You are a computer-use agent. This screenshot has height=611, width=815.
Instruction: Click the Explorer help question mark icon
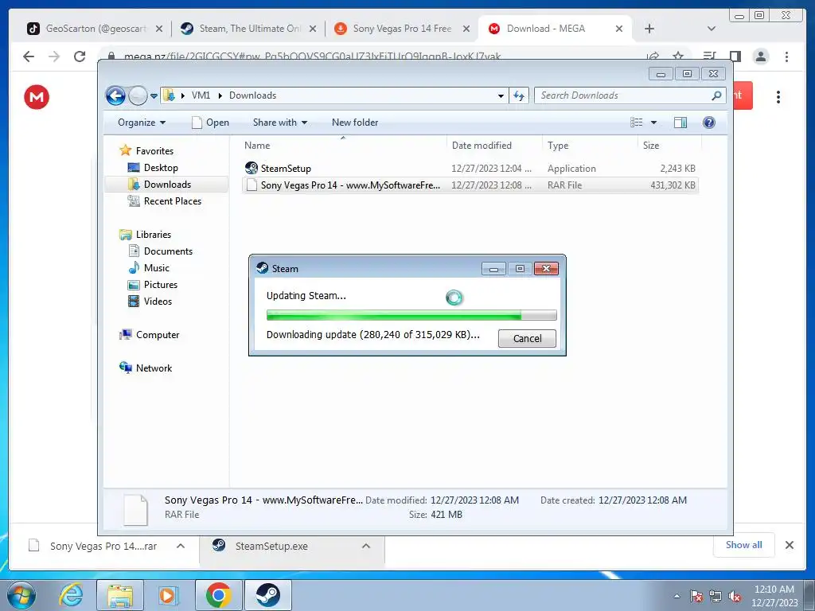[x=708, y=123]
